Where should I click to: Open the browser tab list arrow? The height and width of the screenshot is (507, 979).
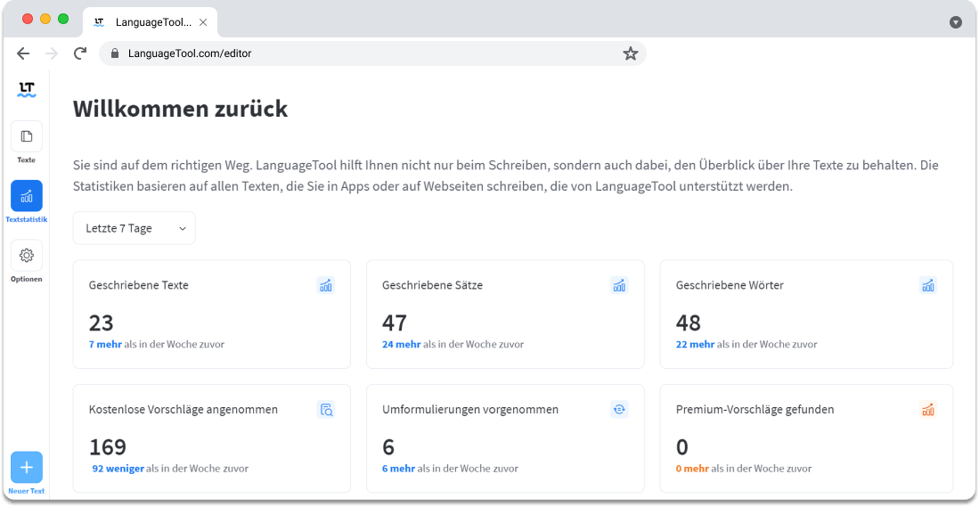[x=955, y=22]
